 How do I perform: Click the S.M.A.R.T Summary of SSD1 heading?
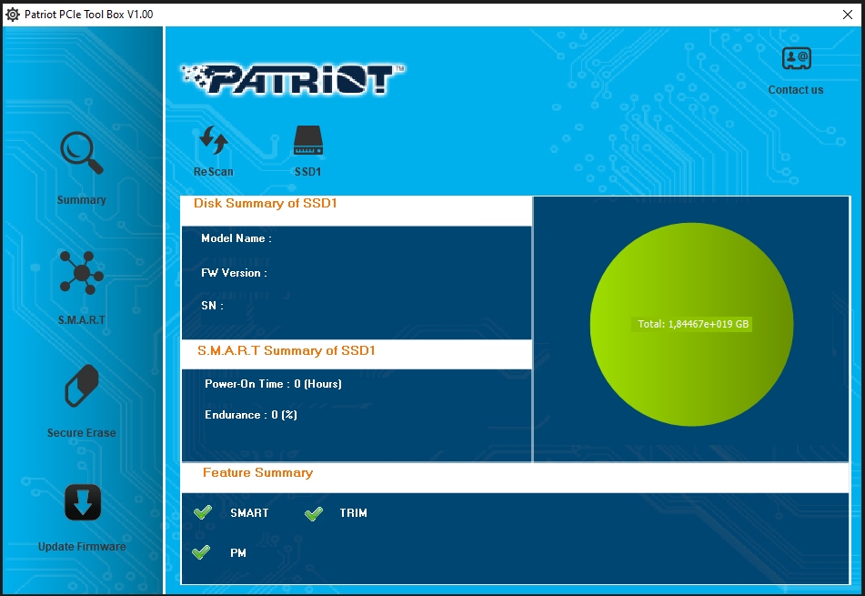pyautogui.click(x=287, y=350)
